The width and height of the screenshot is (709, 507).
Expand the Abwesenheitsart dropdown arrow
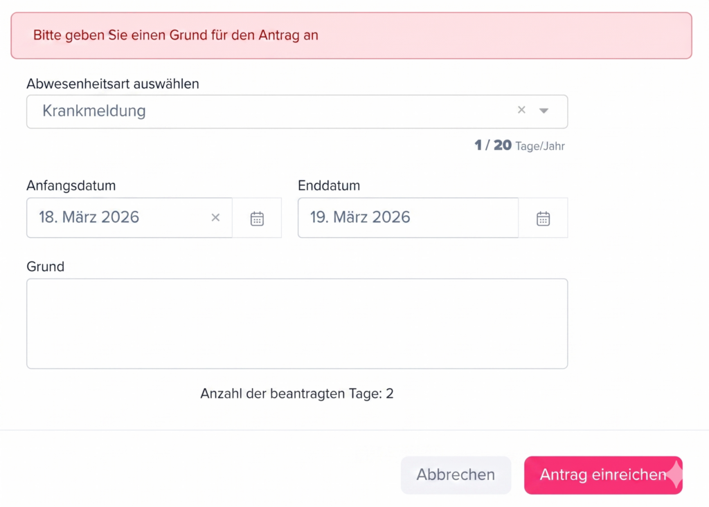[x=544, y=109]
